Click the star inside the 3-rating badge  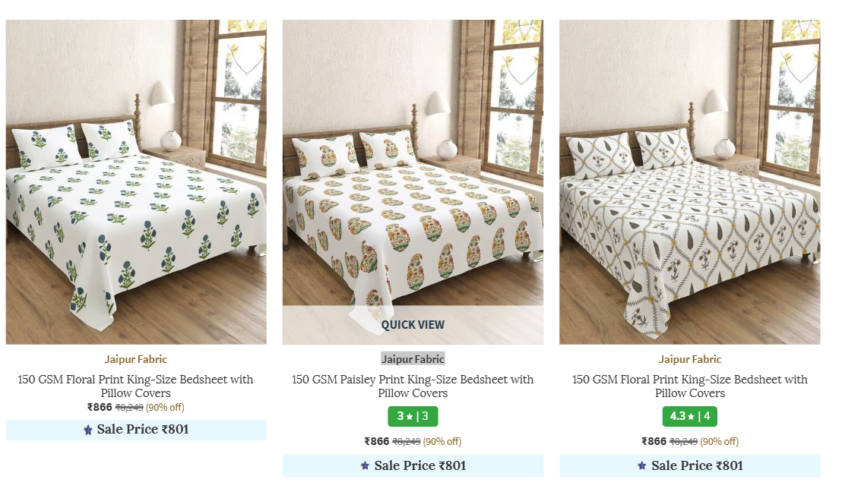point(410,417)
